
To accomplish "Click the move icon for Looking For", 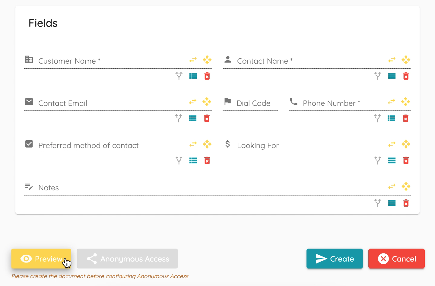I will point(406,144).
